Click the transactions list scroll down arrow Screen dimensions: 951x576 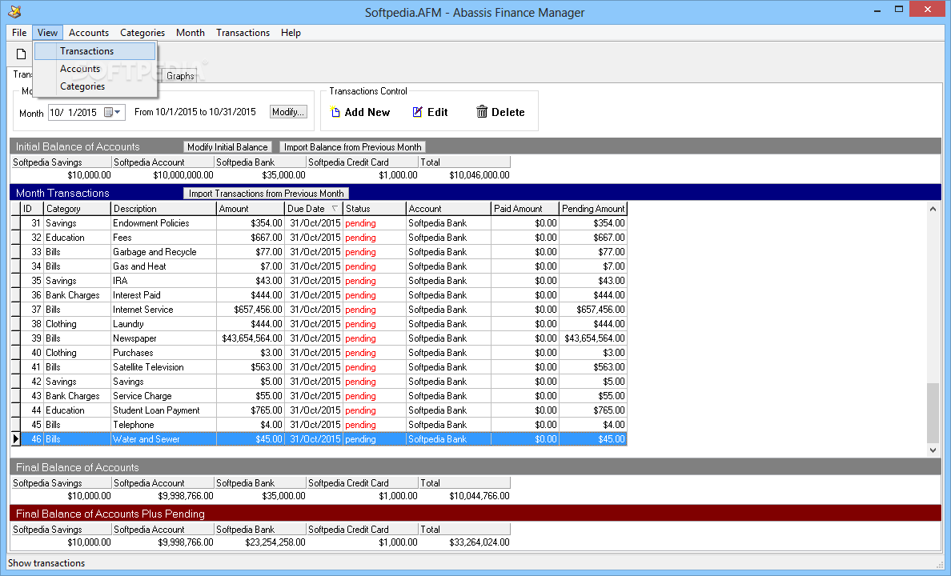[x=933, y=450]
